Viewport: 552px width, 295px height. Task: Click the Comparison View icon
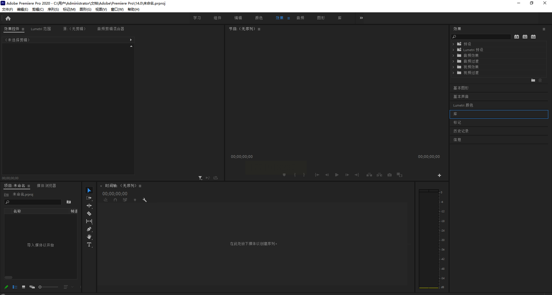coord(399,175)
